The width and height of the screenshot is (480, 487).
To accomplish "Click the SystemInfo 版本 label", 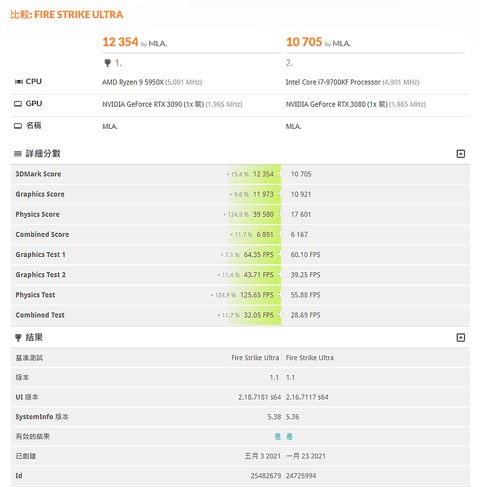I will pos(42,417).
